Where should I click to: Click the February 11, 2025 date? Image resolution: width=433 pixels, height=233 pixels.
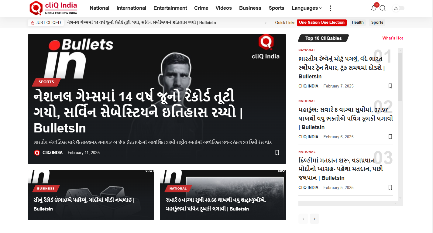(84, 153)
